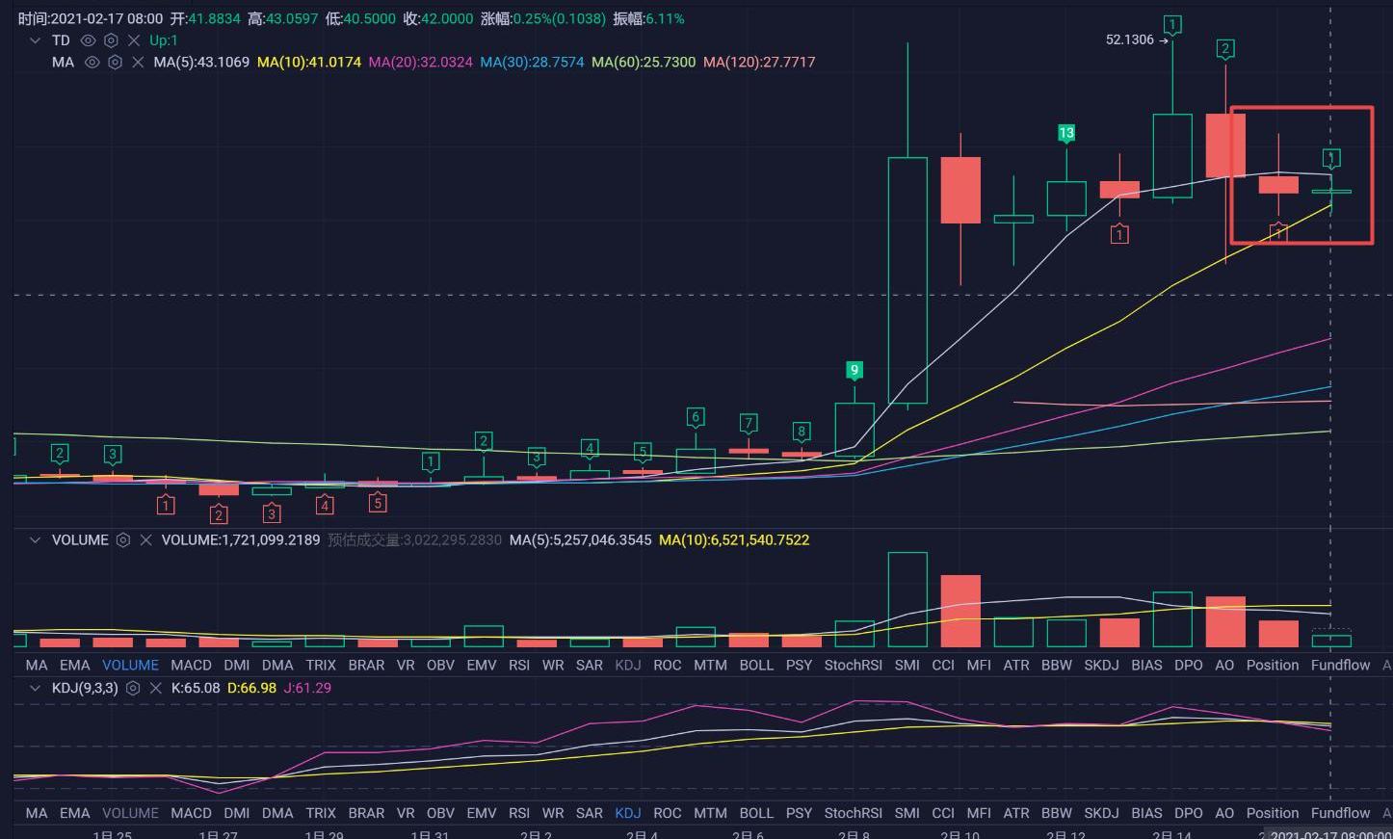Open VOLUME indicator settings gear
Screen dimensions: 1393x839
coord(123,540)
